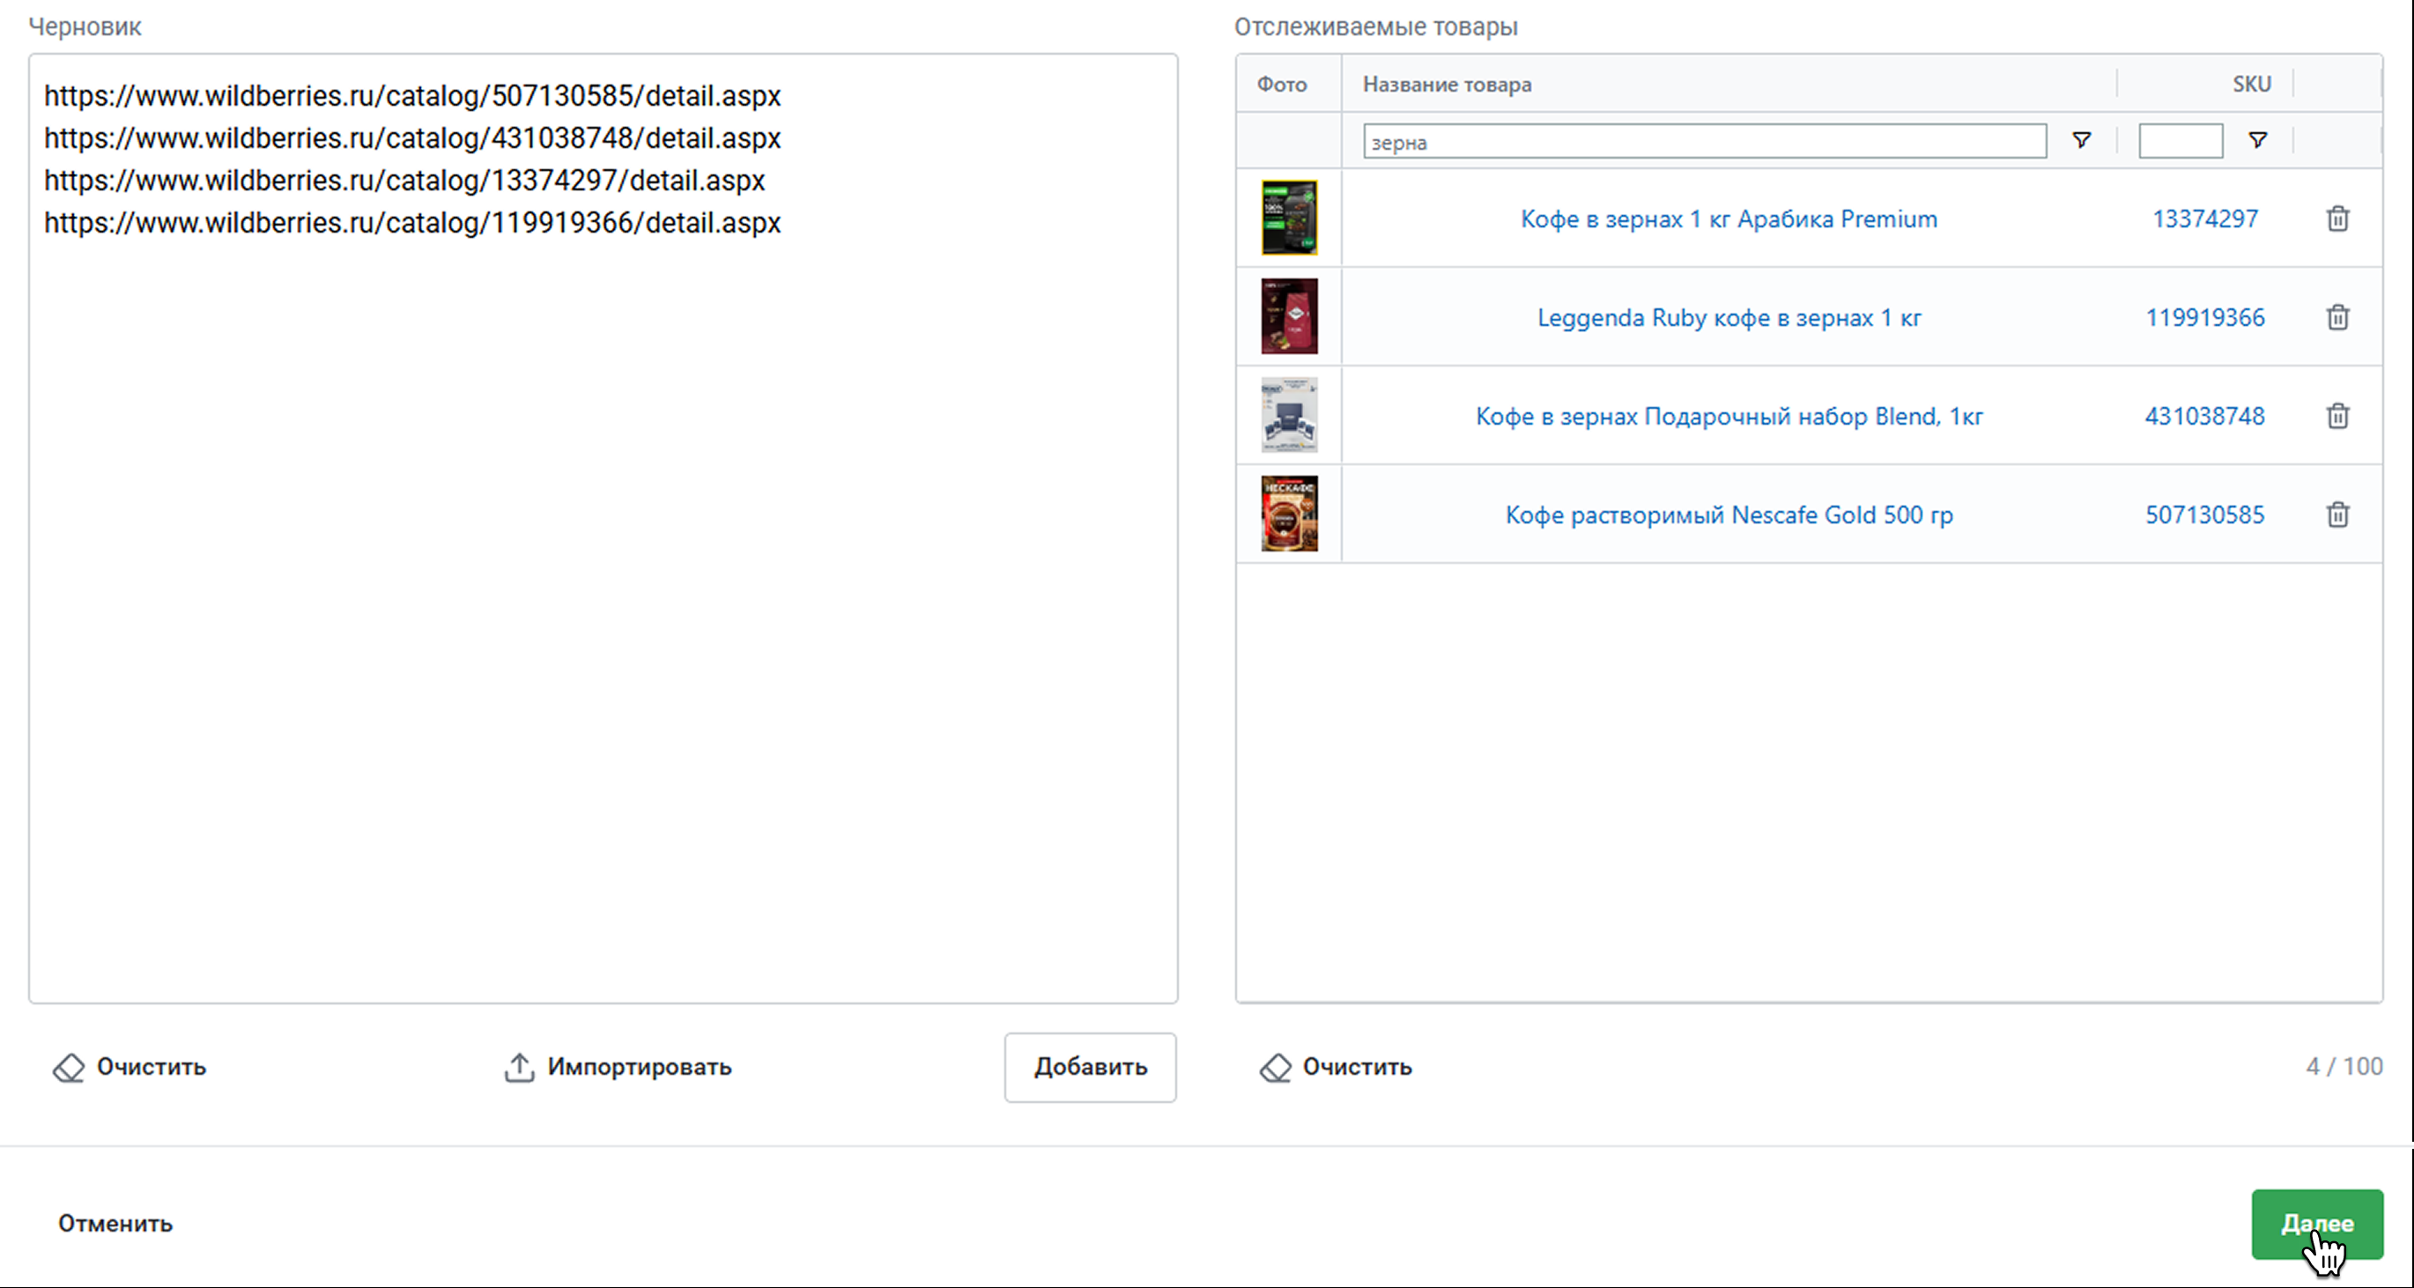Click Nescafe Gold product thumbnail
Viewport: 2414px width, 1288px height.
point(1289,514)
